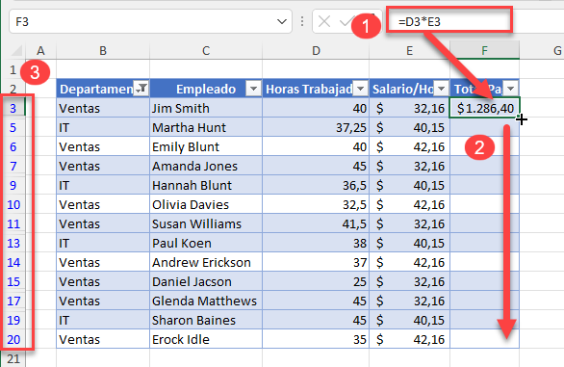
Task: Select row 21 header
Action: pos(13,358)
